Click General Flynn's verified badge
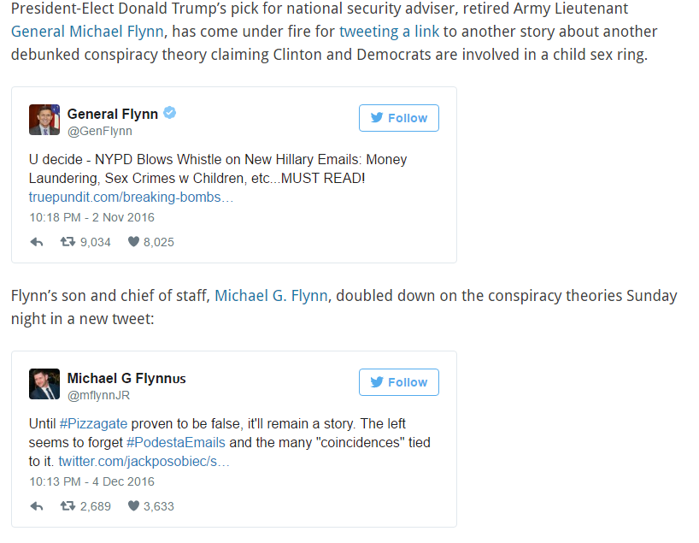Screen dimensions: 699x543 [170, 114]
